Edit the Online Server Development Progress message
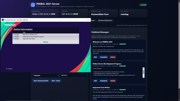 (x=95, y=81)
